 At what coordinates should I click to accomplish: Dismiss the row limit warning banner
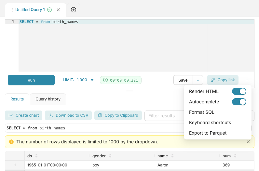[248, 142]
